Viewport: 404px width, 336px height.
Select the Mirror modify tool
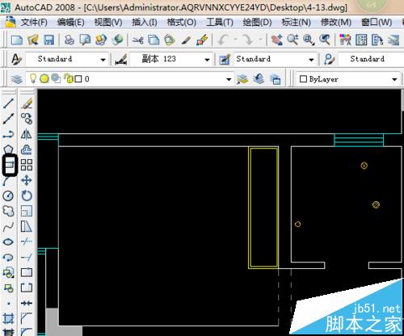coord(27,134)
